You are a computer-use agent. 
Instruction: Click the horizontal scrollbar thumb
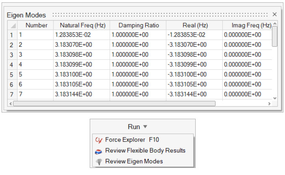click(114, 103)
